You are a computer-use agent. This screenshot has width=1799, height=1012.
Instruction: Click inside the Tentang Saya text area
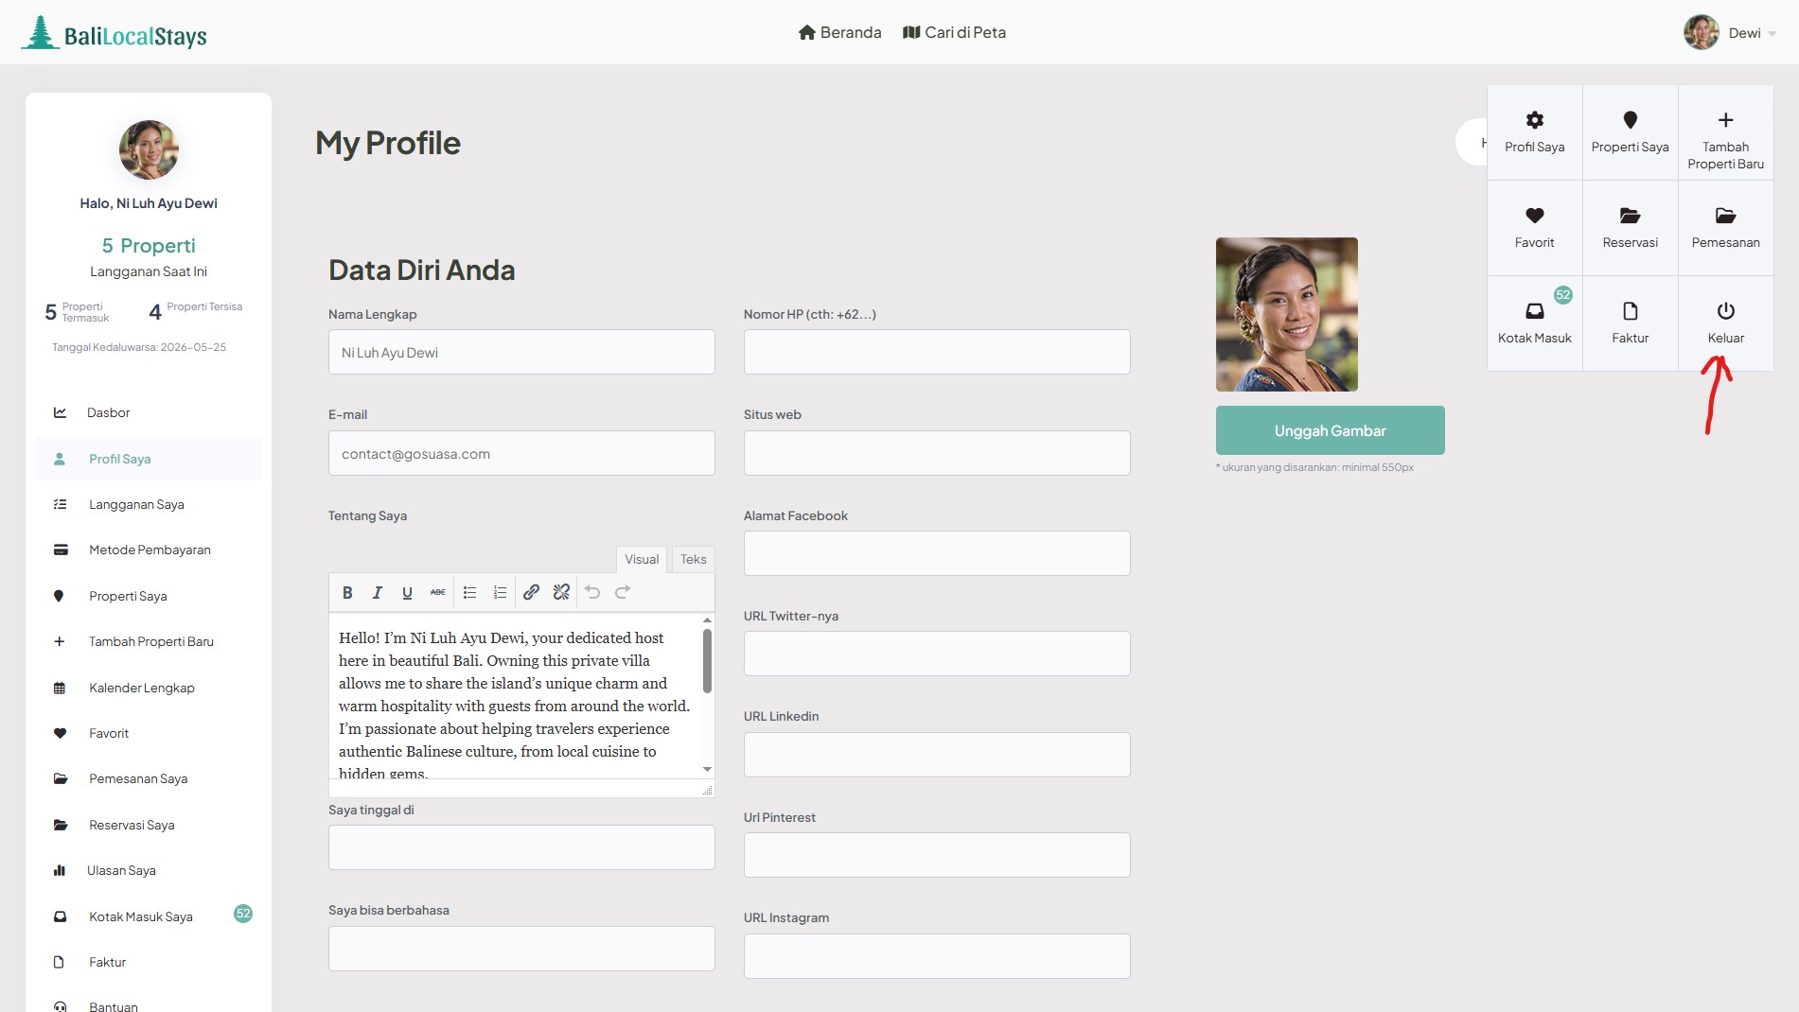pos(515,695)
